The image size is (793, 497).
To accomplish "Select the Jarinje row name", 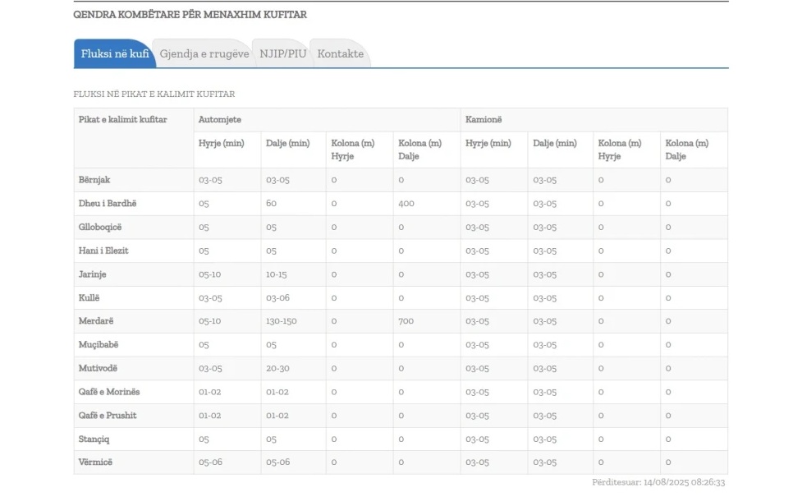I will (92, 274).
